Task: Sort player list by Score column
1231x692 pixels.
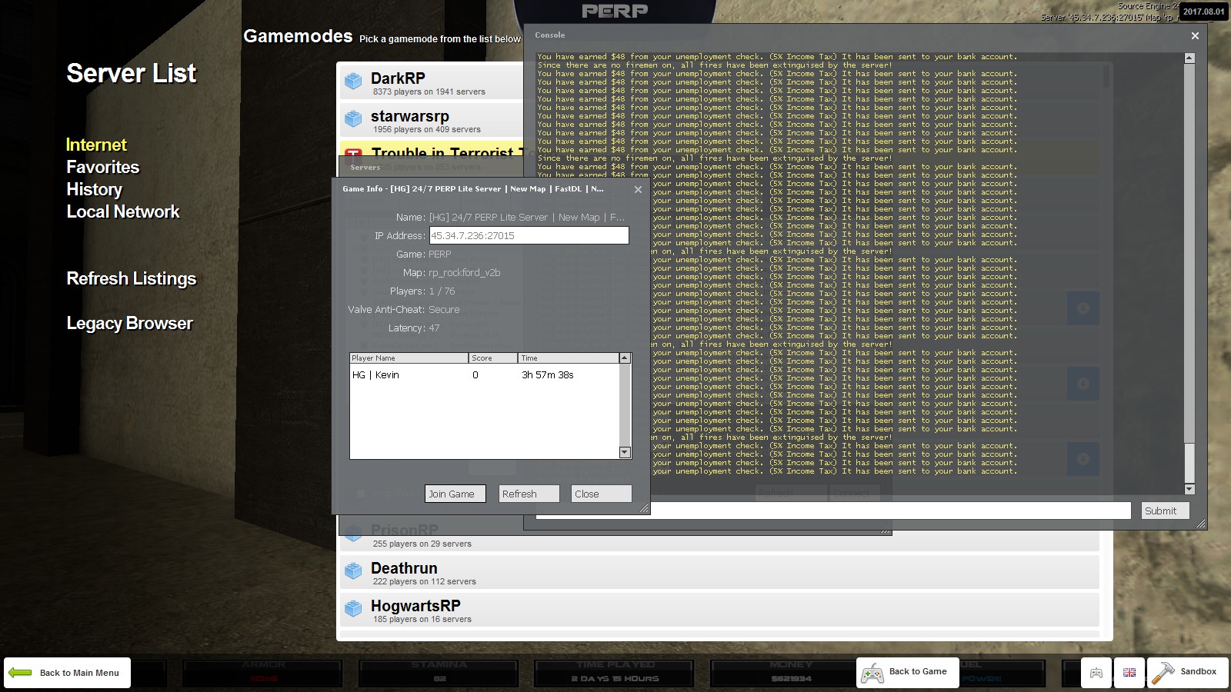Action: [493, 358]
